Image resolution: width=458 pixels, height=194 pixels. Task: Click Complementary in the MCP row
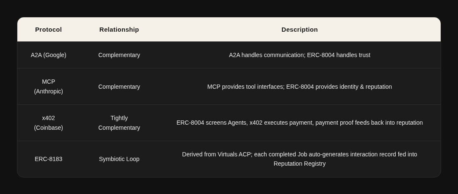pos(119,87)
